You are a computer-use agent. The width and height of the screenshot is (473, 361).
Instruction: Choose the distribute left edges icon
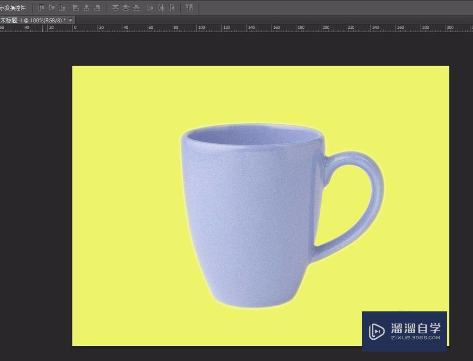(150, 8)
